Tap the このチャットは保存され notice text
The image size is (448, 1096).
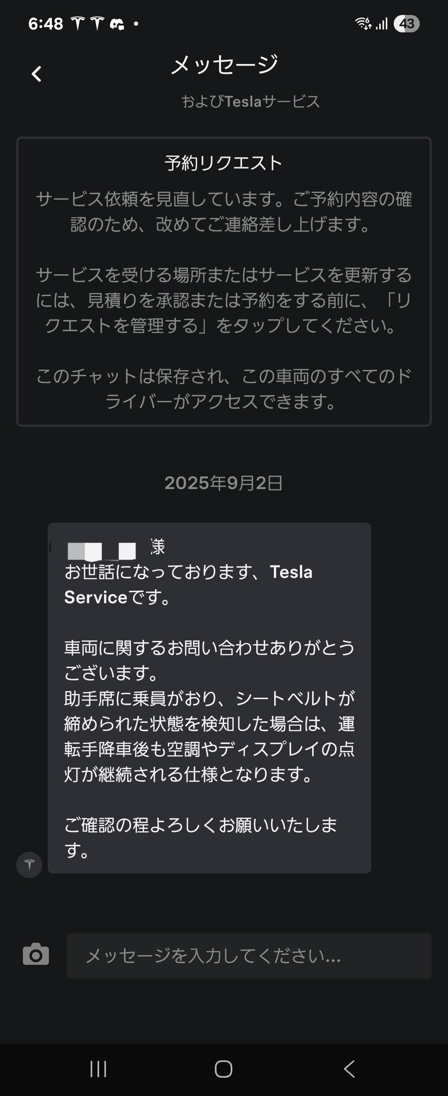[224, 389]
